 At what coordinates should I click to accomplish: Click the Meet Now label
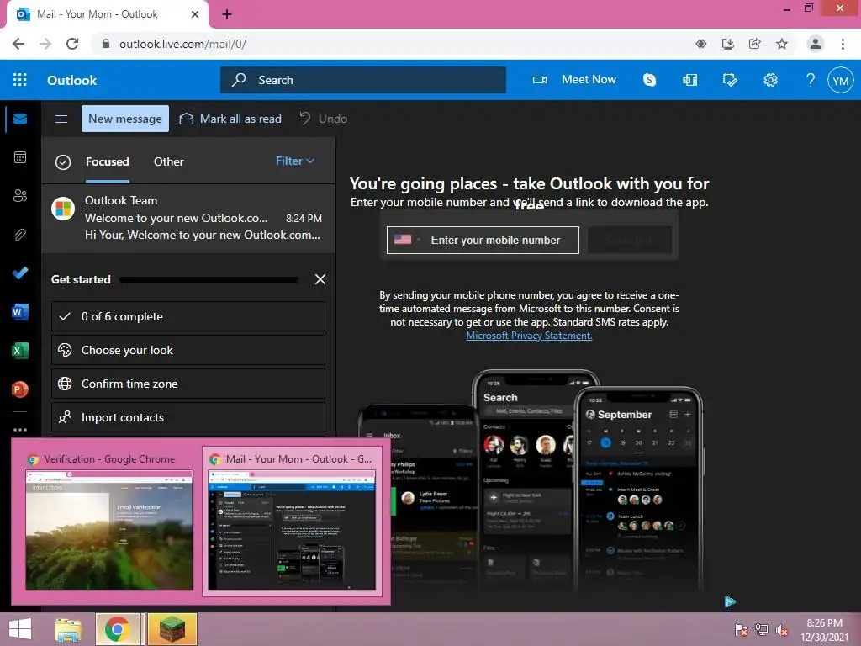point(589,80)
